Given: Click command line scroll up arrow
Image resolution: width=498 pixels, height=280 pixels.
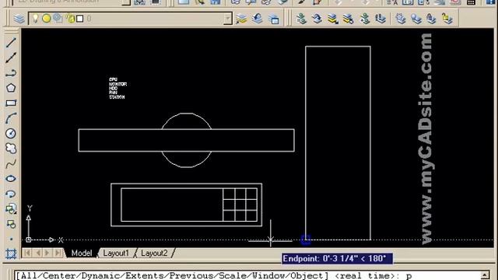Looking at the screenshot, I should 485,275.
